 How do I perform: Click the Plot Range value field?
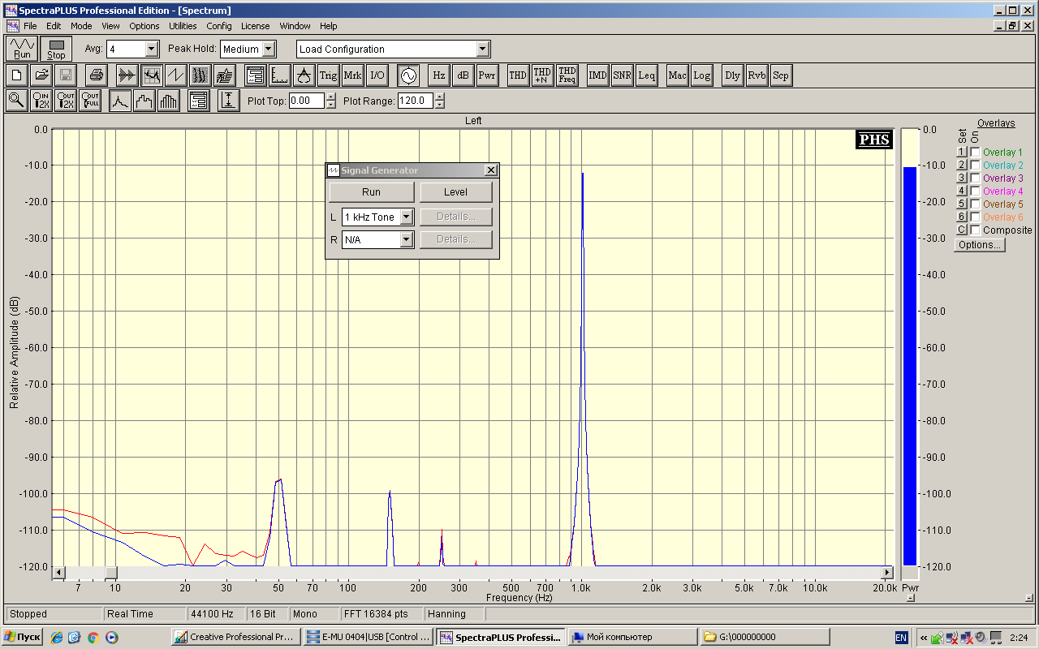point(416,101)
